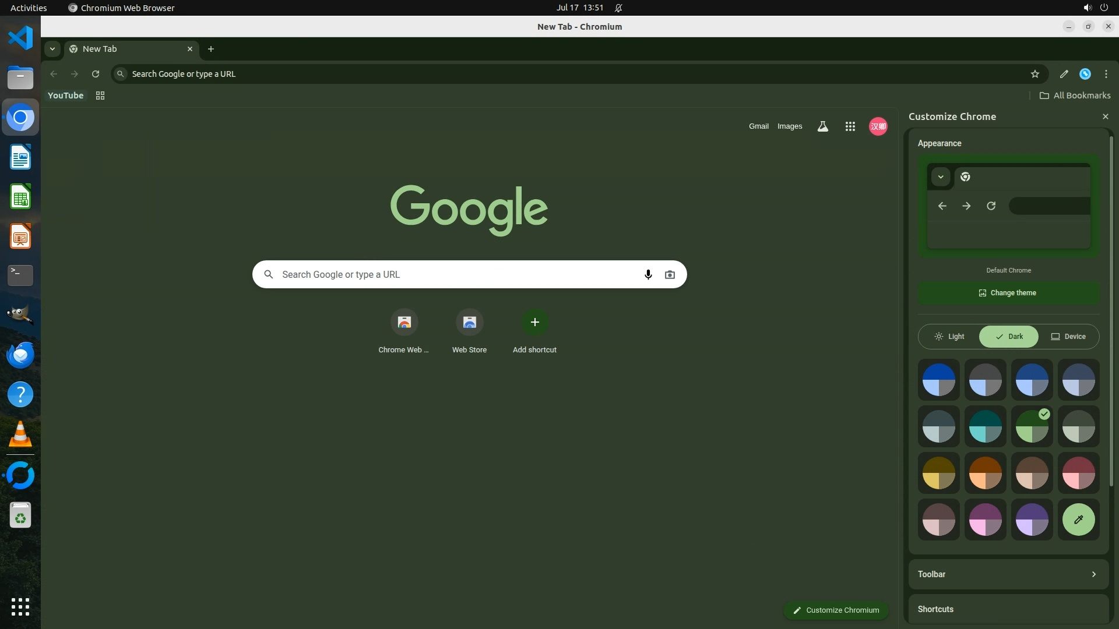Reload the page
This screenshot has width=1119, height=629.
pyautogui.click(x=96, y=74)
